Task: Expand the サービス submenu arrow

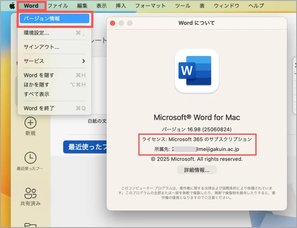Action: coord(84,61)
